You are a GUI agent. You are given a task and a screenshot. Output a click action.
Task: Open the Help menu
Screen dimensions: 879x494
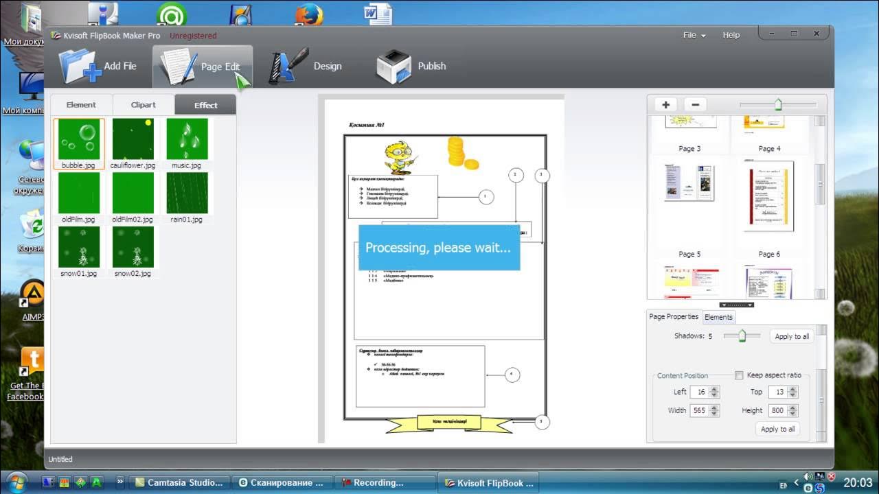click(731, 35)
